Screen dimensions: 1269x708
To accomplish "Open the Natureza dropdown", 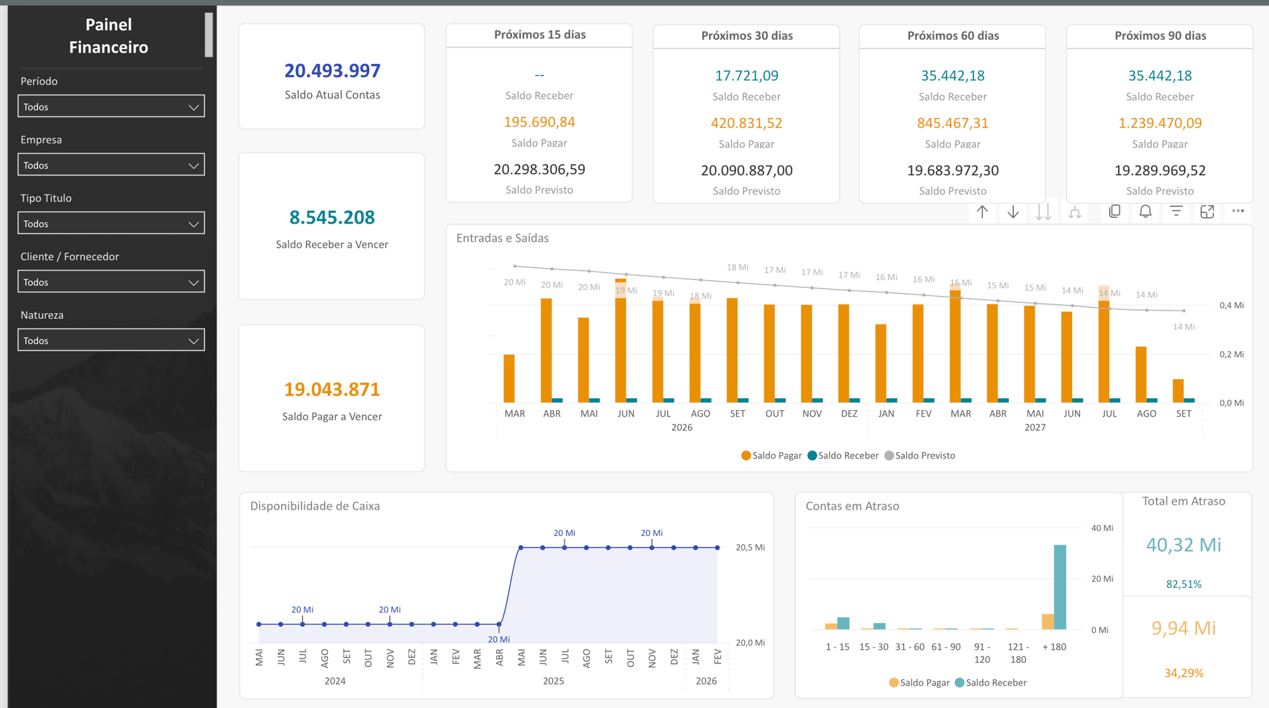I will pyautogui.click(x=111, y=340).
